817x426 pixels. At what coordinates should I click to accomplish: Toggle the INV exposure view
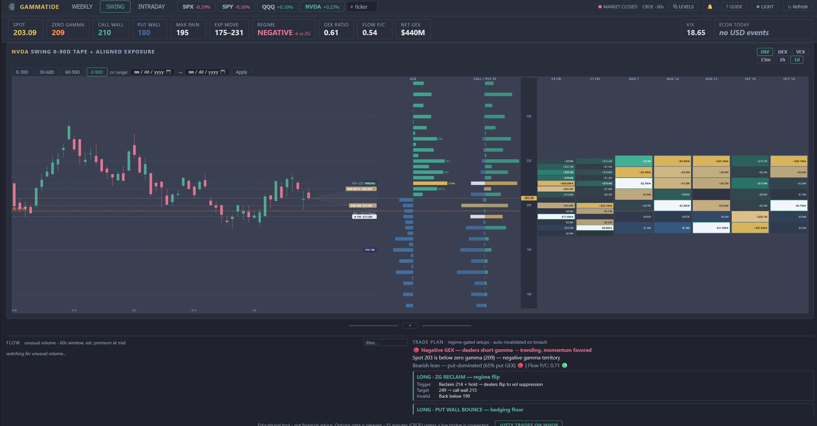point(765,52)
